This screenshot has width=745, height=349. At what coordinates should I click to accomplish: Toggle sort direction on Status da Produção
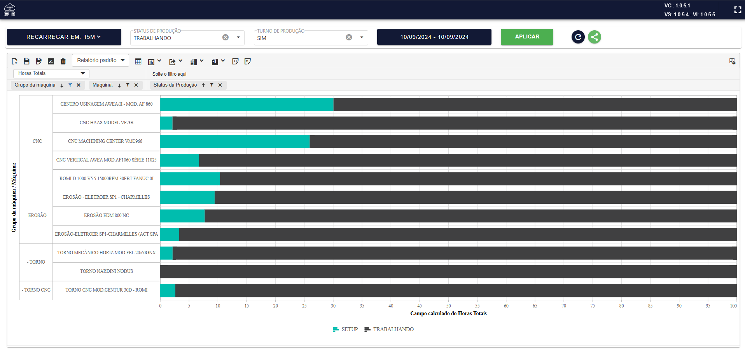tap(203, 85)
